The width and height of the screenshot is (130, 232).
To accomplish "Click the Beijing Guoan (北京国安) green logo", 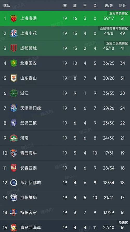I will pyautogui.click(x=14, y=63).
